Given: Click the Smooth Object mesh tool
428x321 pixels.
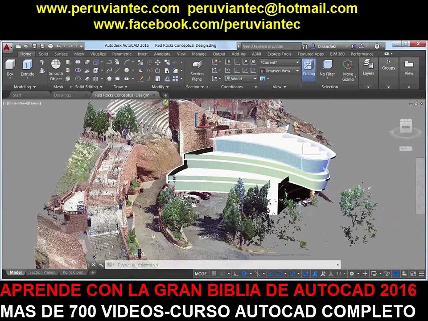Looking at the screenshot, I should [x=56, y=70].
